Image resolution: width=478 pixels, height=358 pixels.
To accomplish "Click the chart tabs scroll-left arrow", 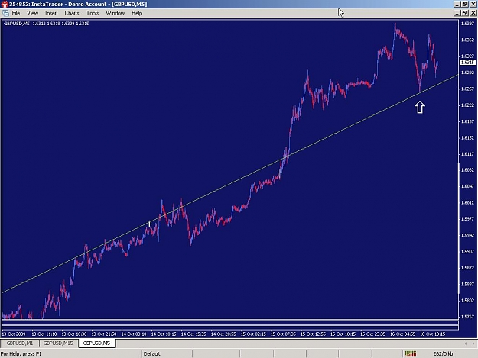I will pos(466,343).
